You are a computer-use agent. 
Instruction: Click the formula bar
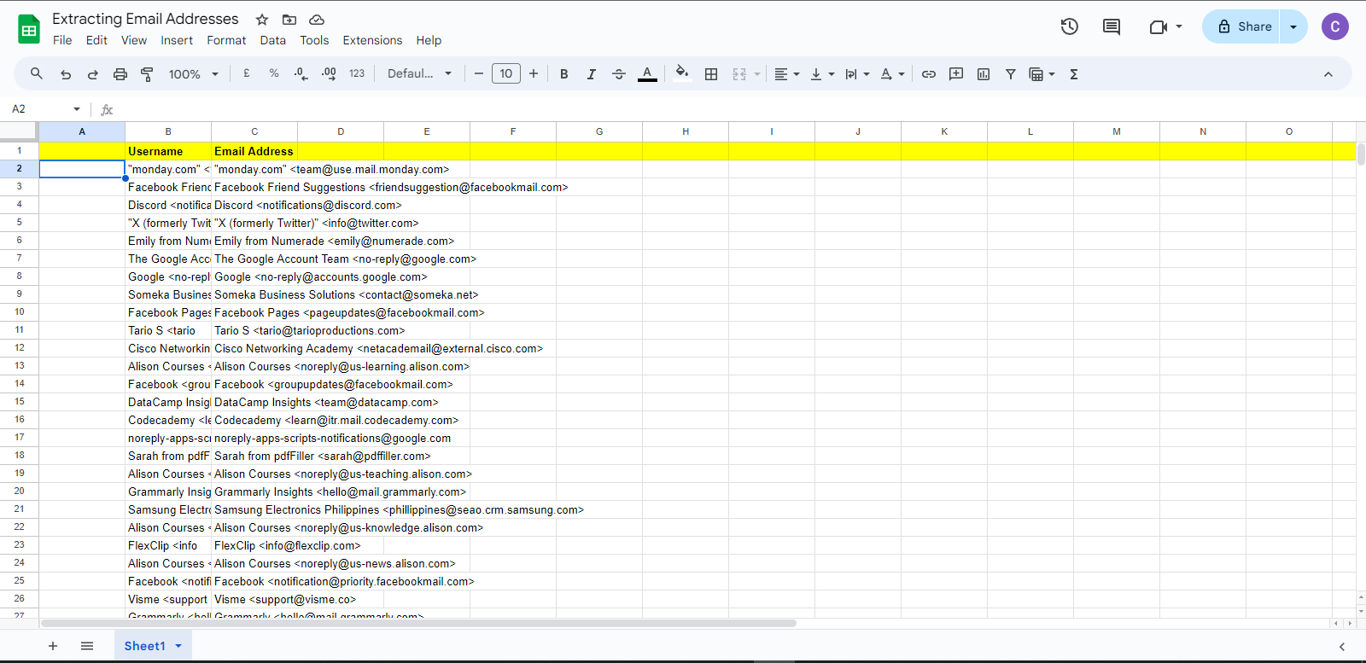tap(734, 109)
